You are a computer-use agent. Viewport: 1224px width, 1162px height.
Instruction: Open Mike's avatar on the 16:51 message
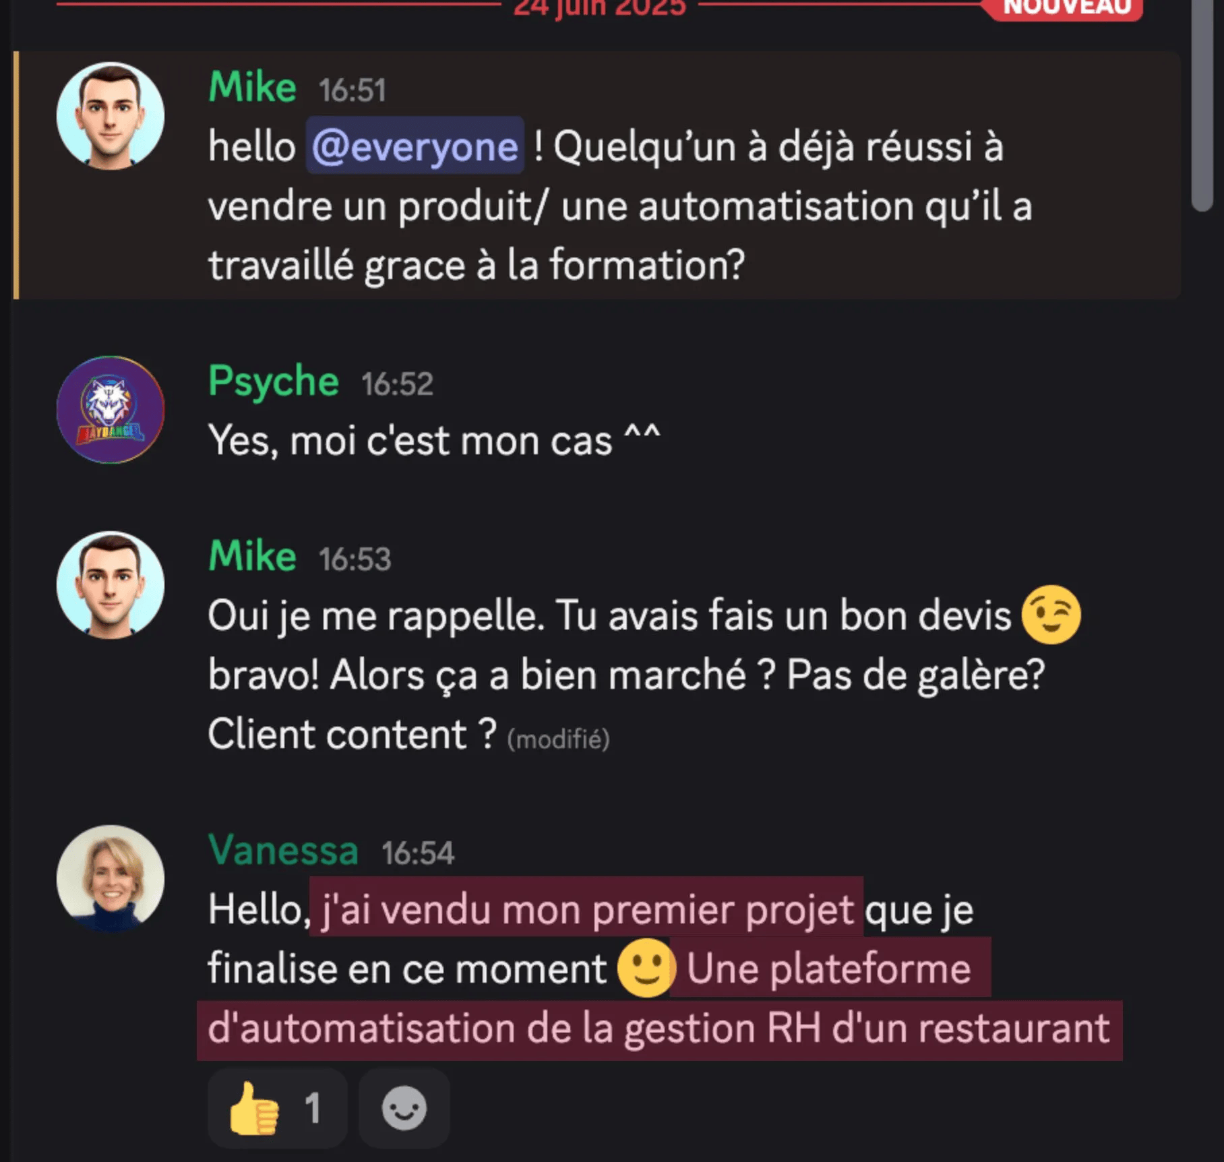point(111,116)
